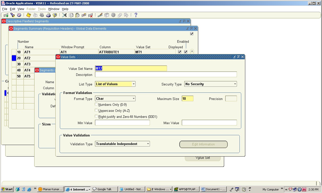322x193 pixels.
Task: Click the scroll up arrow in Segments Summary
Action: pos(192,51)
